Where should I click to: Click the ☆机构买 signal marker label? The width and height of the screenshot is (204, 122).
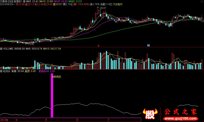coord(57,76)
